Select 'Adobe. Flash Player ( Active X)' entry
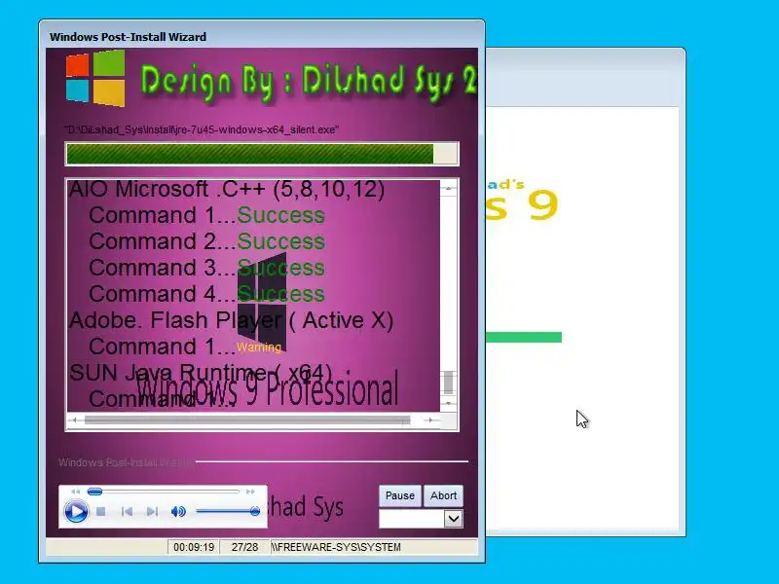This screenshot has height=584, width=779. [x=231, y=320]
